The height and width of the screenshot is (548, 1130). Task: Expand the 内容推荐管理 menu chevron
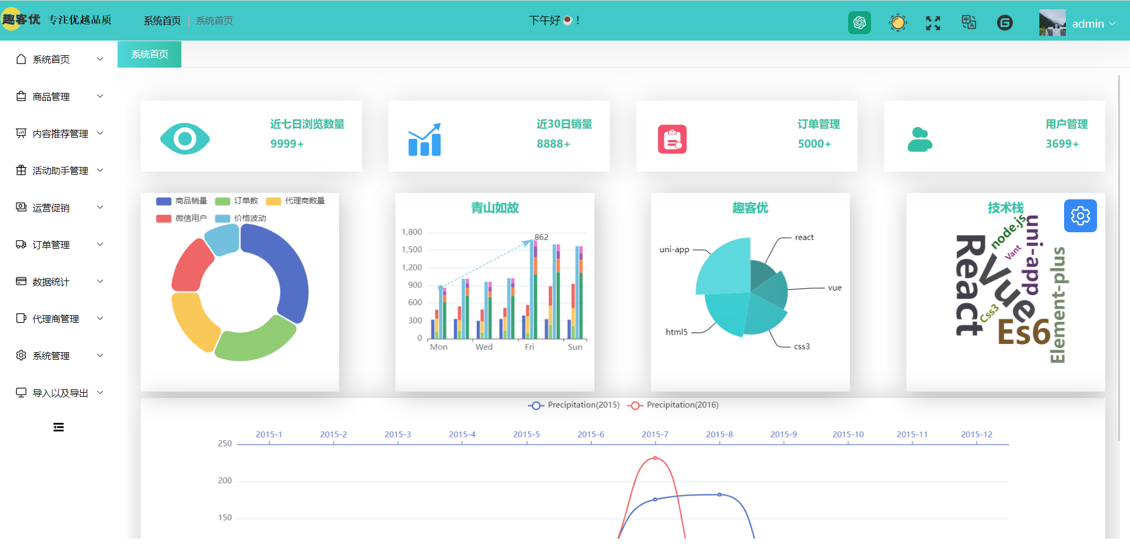click(100, 133)
